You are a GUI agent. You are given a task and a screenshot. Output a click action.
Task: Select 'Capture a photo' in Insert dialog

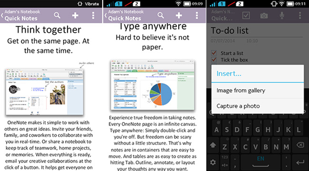point(258,106)
